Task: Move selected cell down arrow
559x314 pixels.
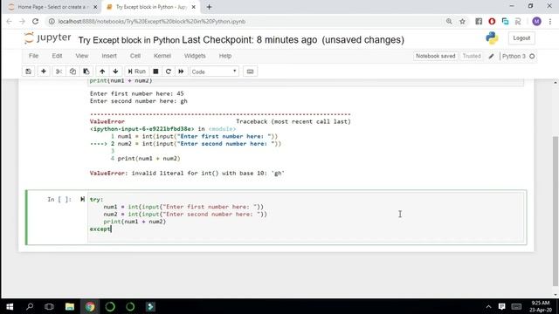Action: click(x=115, y=72)
